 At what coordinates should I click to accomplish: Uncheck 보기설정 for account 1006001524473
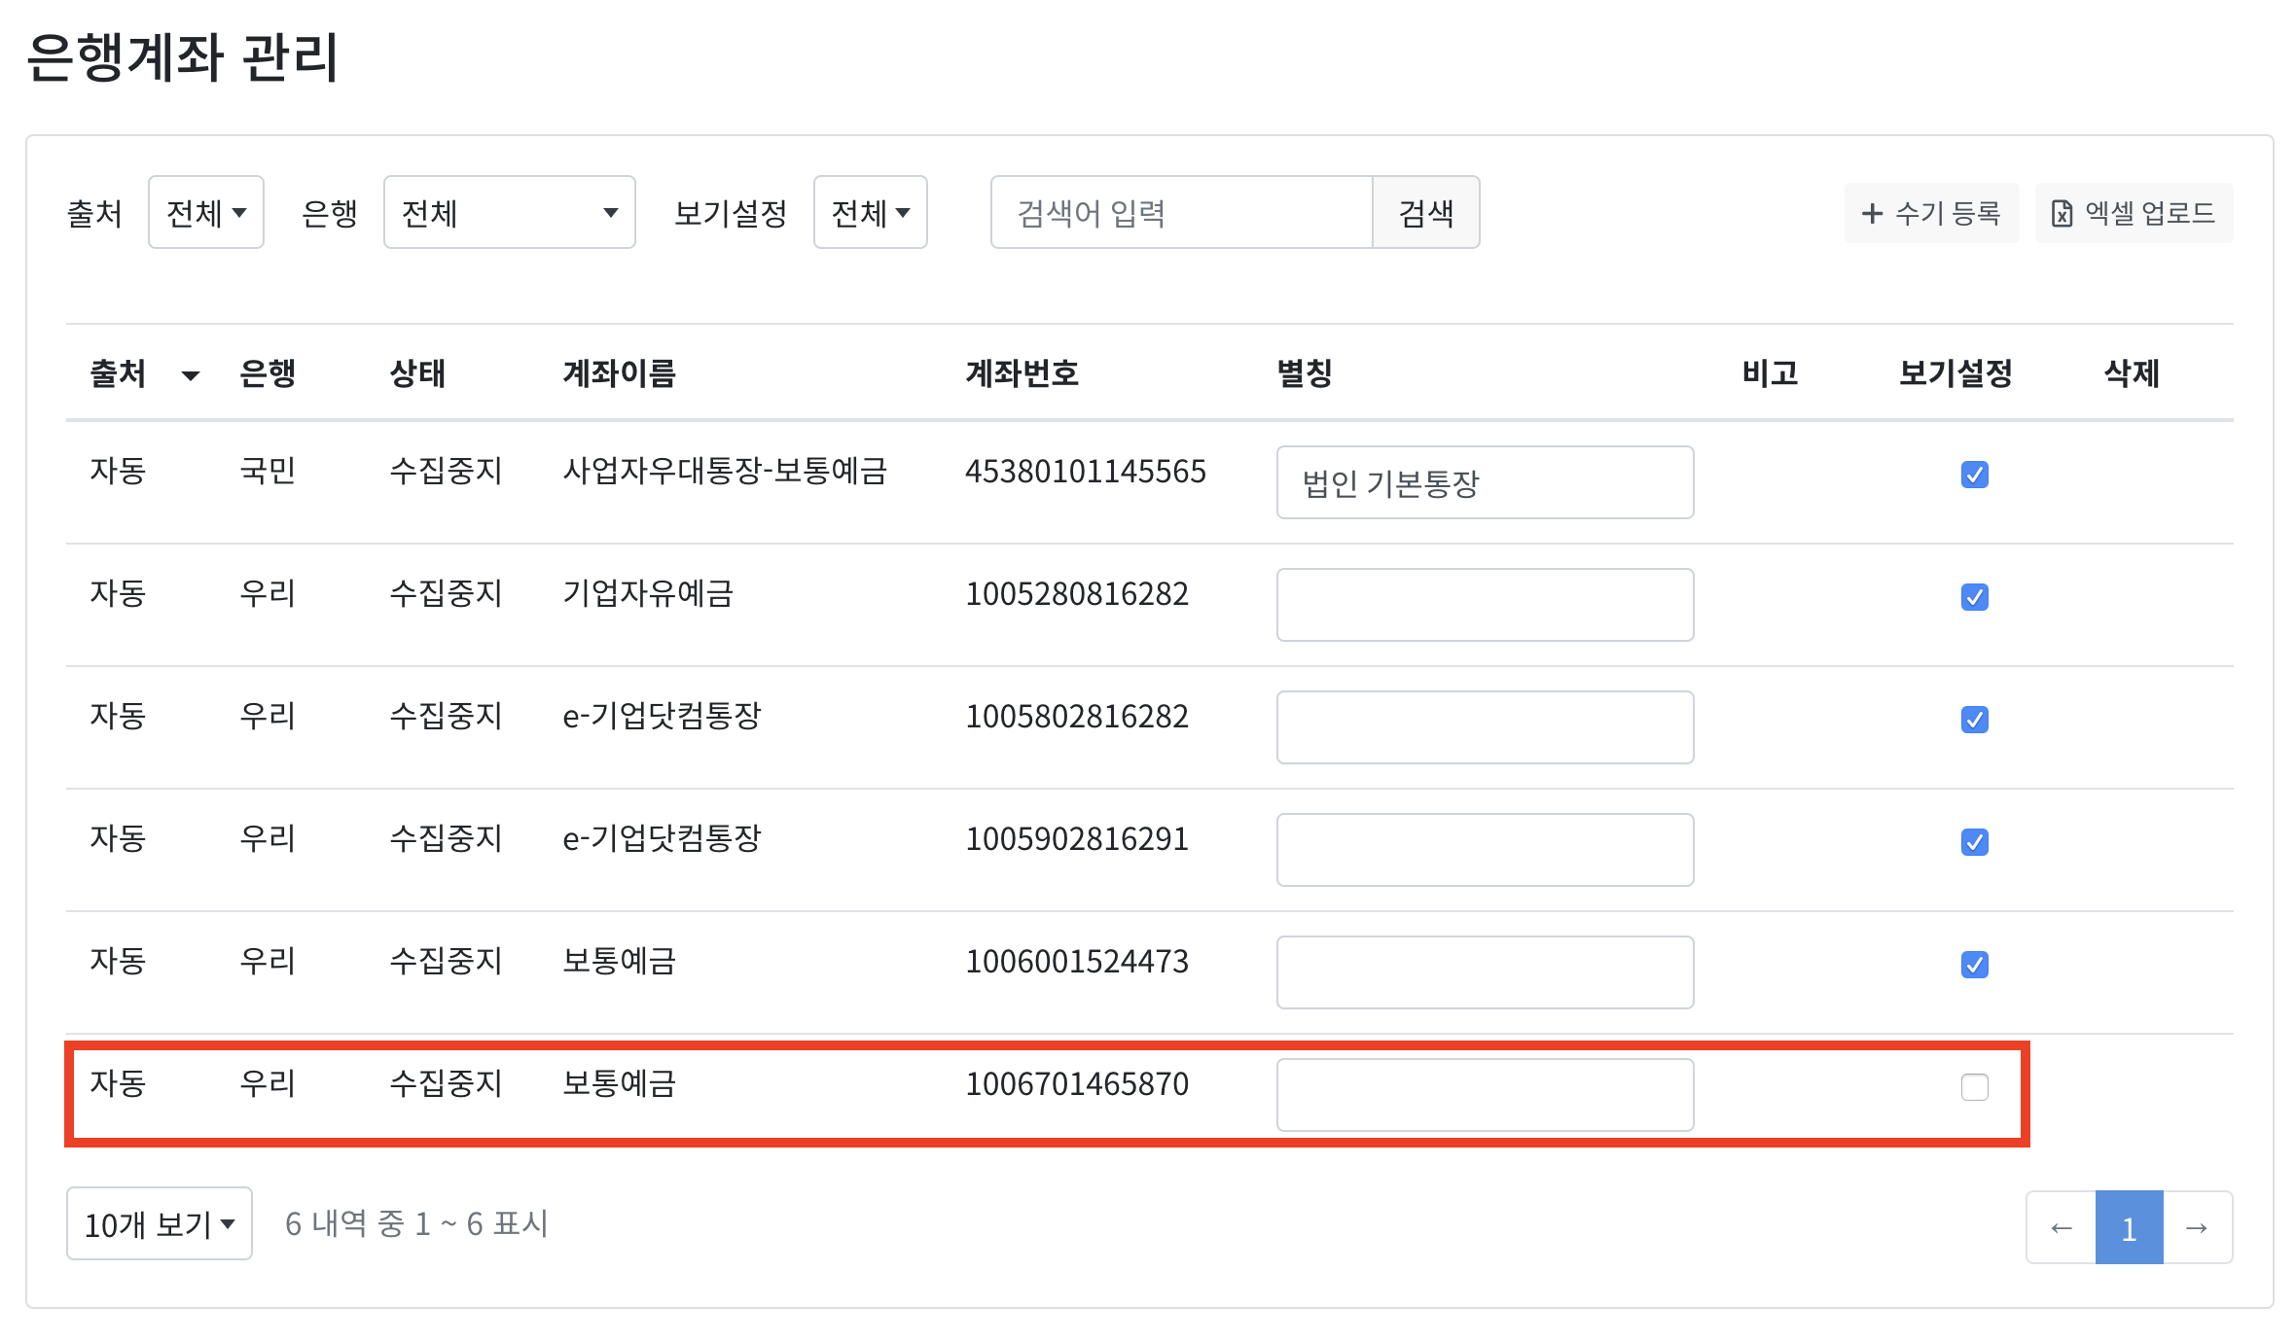click(1974, 965)
